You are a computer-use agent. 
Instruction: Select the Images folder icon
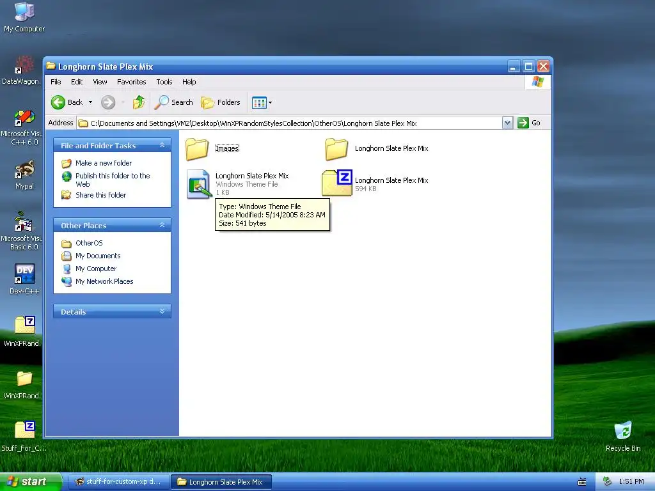point(197,149)
